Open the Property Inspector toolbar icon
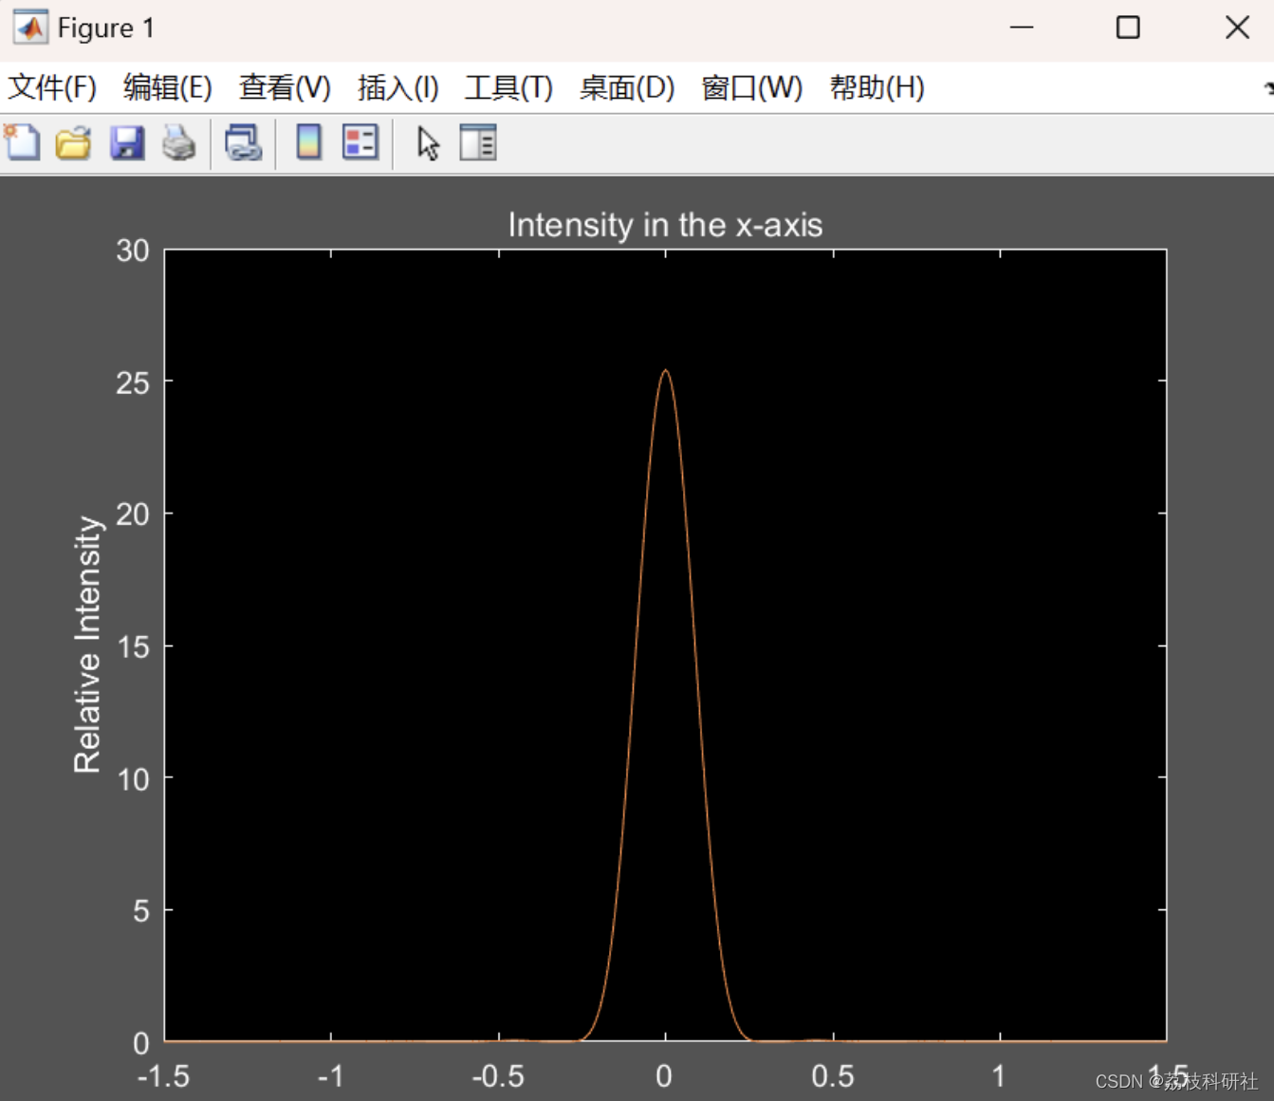The width and height of the screenshot is (1274, 1101). tap(478, 143)
